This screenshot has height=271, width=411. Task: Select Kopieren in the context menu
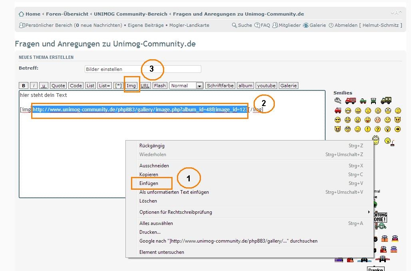point(149,175)
